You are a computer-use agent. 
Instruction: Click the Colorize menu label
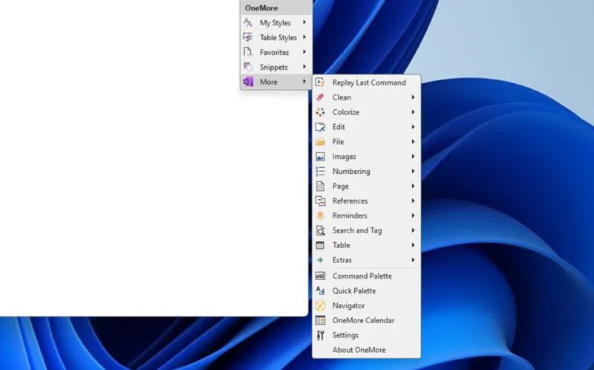coord(346,112)
